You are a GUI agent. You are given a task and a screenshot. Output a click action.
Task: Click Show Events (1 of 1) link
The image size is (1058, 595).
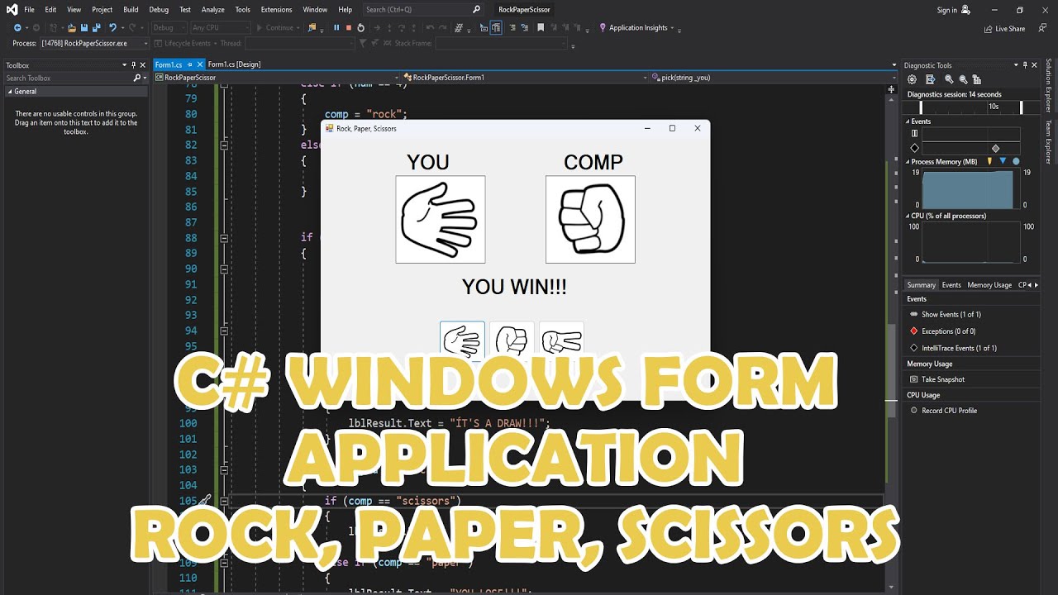(951, 315)
